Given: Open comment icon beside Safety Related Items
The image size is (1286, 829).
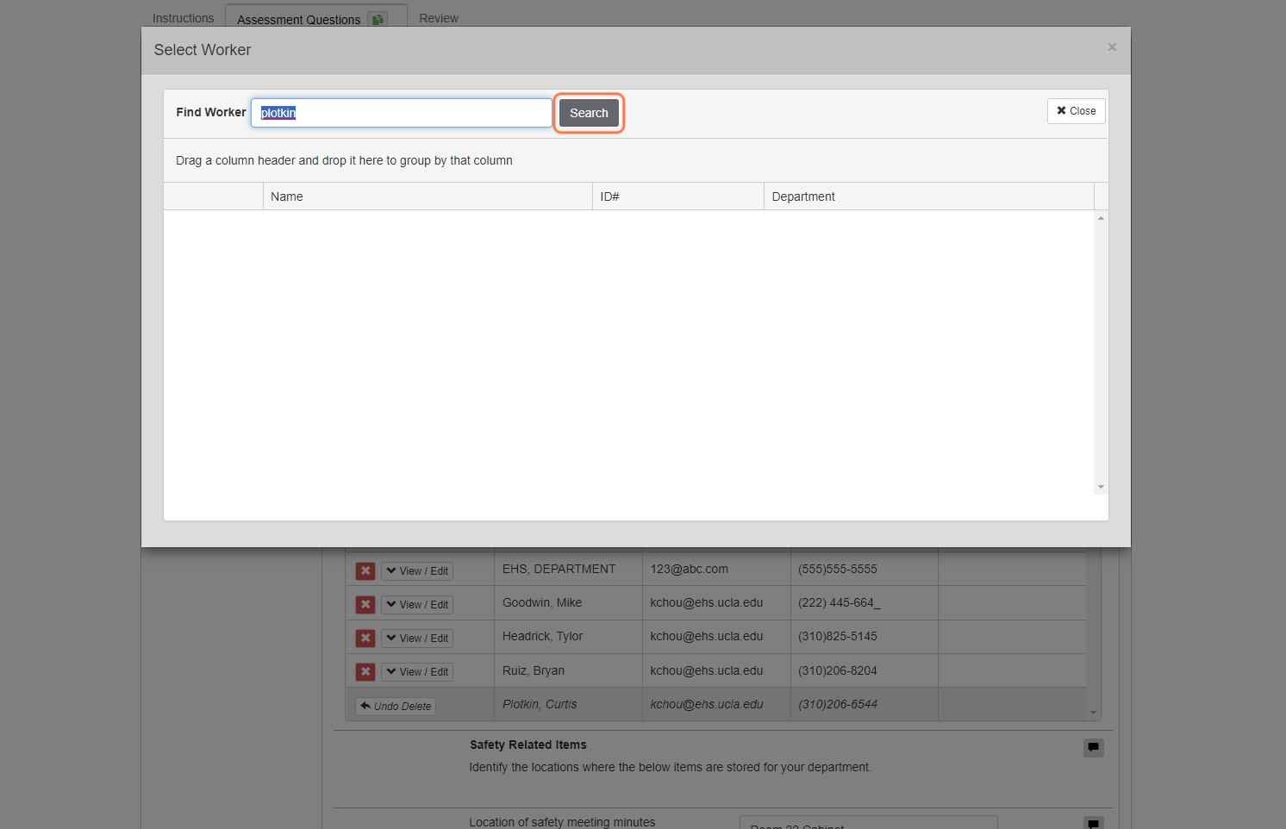Looking at the screenshot, I should [1093, 747].
